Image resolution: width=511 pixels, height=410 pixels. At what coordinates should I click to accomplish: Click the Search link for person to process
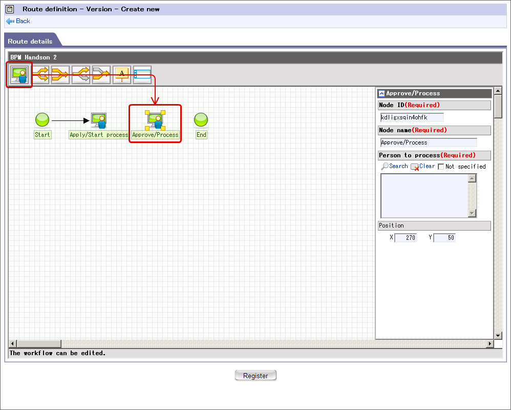pos(398,166)
